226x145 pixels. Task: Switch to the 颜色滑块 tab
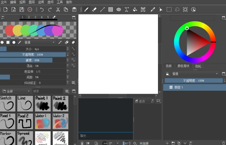click(x=184, y=66)
